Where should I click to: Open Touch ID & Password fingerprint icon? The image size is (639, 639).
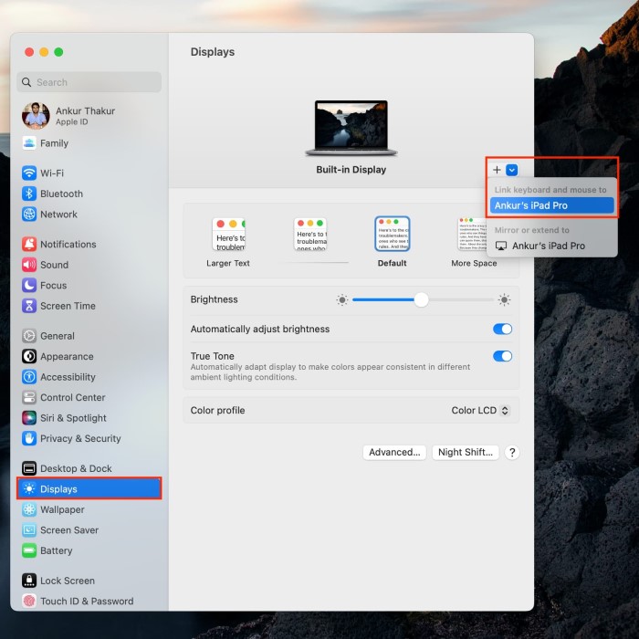click(x=29, y=601)
